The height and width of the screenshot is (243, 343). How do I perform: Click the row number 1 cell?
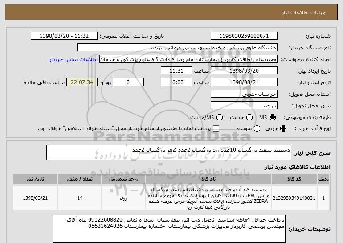(x=323, y=198)
